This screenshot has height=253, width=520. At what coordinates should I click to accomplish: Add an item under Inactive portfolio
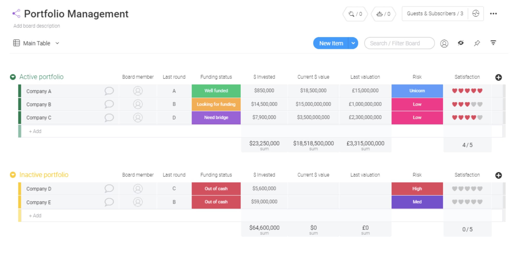click(x=35, y=215)
